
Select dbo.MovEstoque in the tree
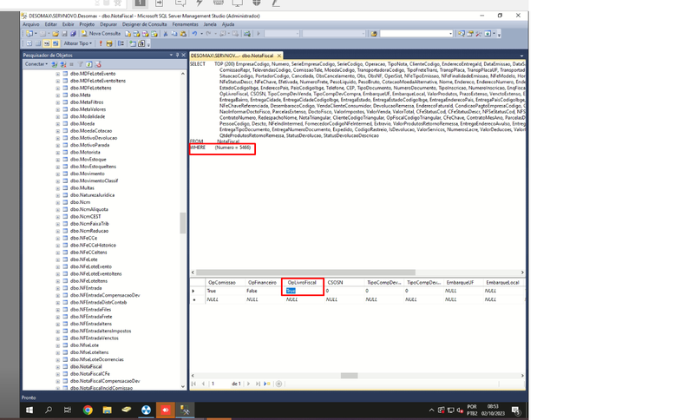(x=88, y=160)
